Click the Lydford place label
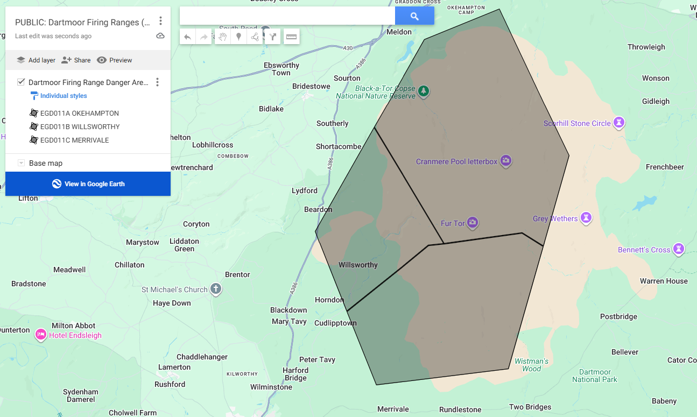697x417 pixels. pos(305,190)
